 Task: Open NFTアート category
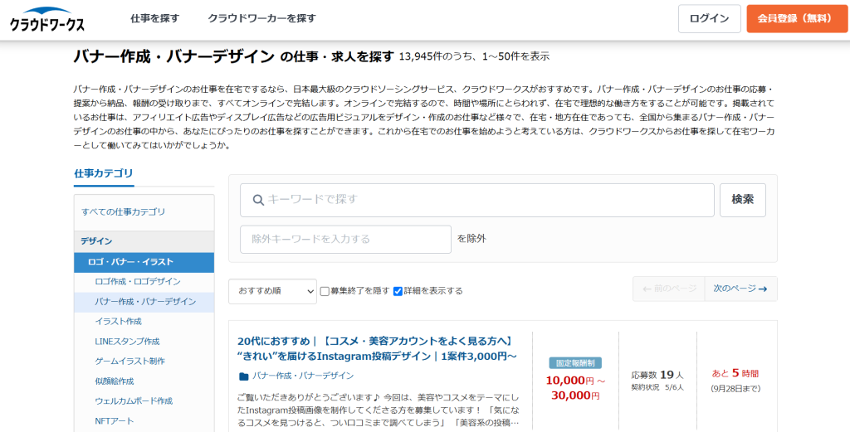point(114,421)
